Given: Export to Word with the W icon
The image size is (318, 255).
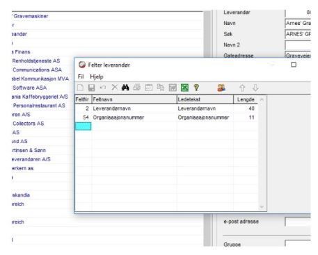Looking at the screenshot, I should [x=173, y=88].
